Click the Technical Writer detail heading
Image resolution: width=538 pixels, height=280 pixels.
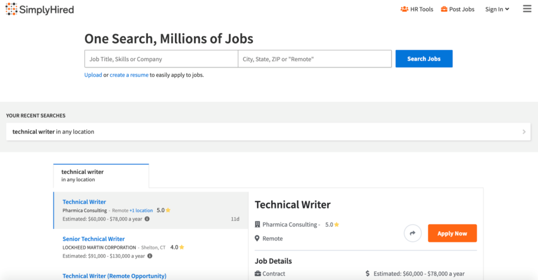[x=293, y=205]
